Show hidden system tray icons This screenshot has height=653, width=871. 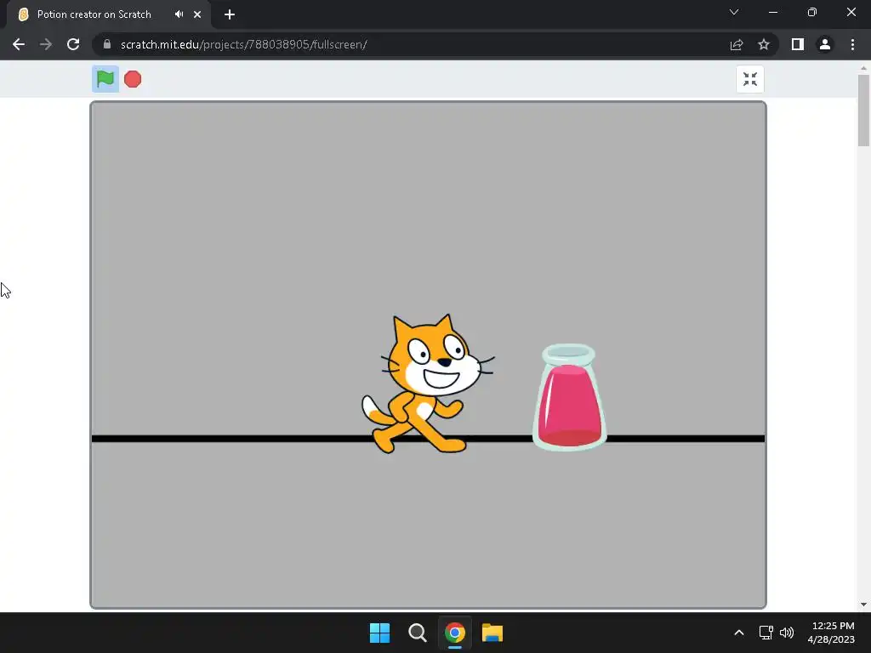coord(739,633)
